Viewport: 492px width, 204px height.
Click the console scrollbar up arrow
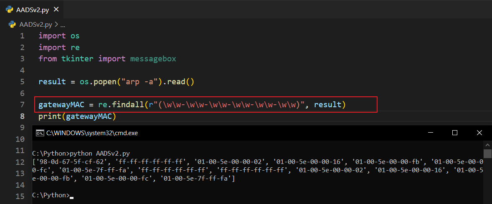coord(487,144)
